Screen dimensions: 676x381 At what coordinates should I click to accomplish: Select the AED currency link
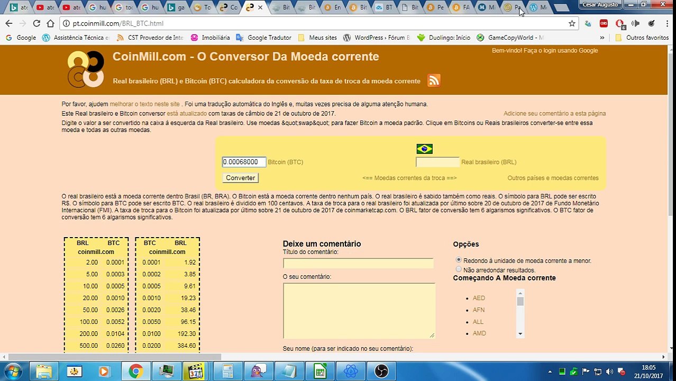pyautogui.click(x=479, y=298)
